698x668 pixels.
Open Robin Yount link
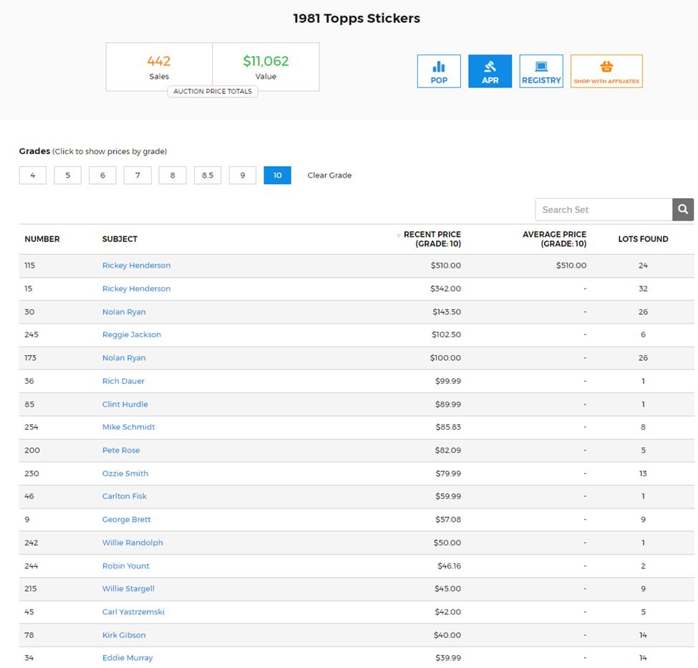pos(125,566)
